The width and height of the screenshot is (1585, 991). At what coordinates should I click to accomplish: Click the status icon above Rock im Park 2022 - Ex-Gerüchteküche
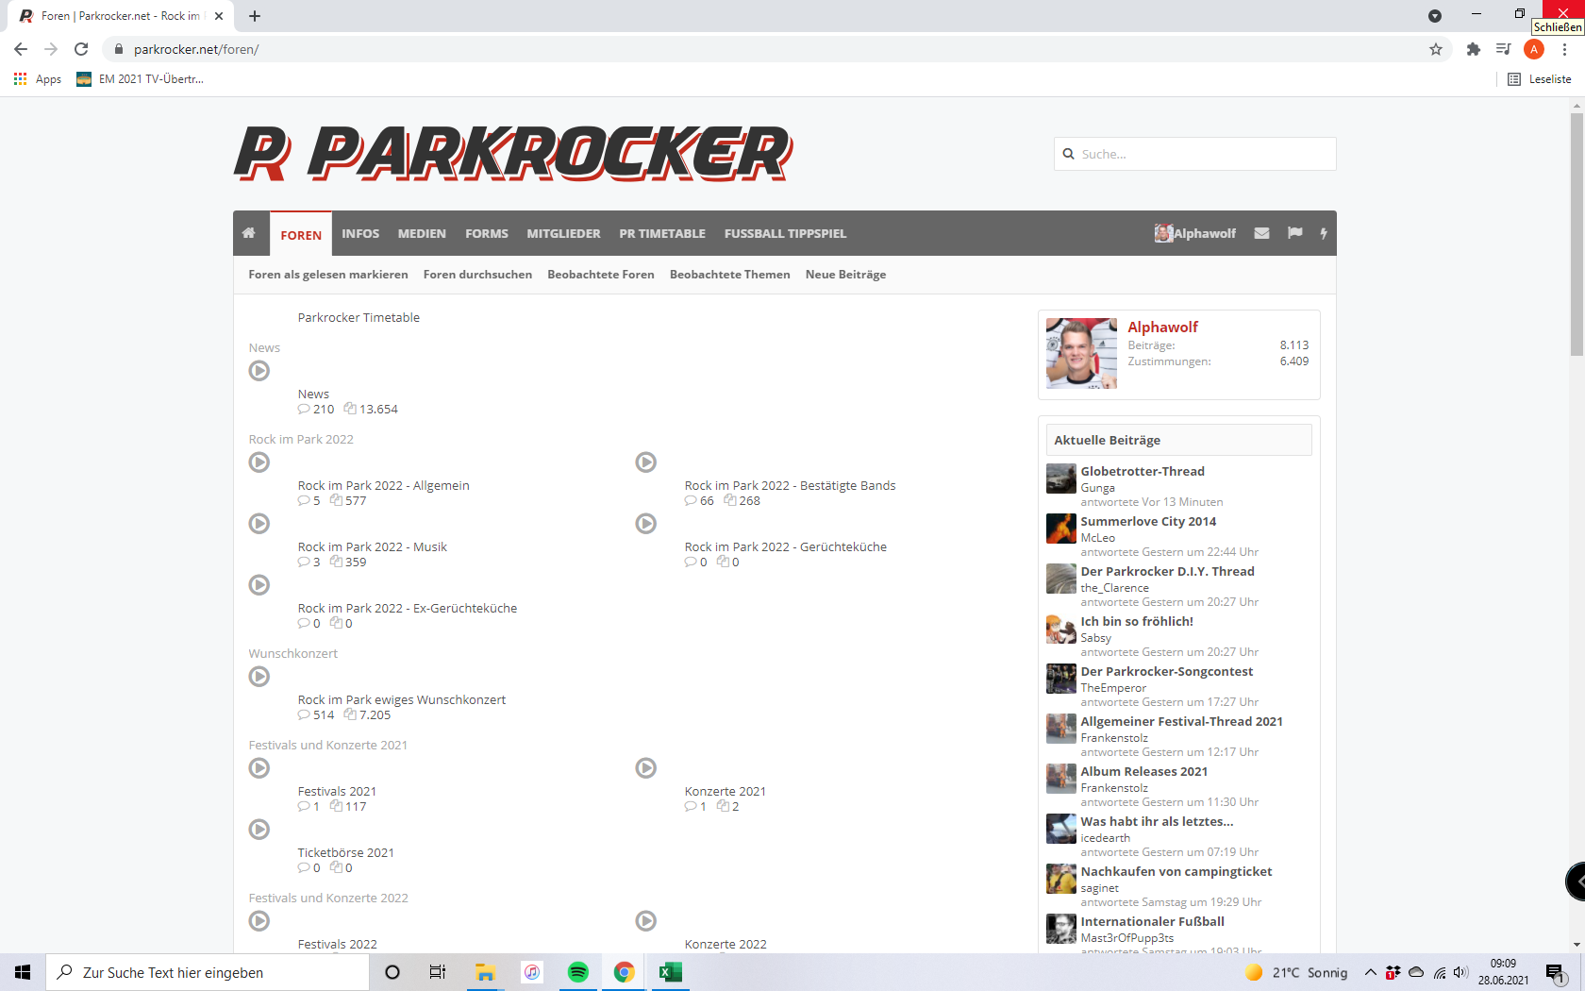[x=259, y=585]
